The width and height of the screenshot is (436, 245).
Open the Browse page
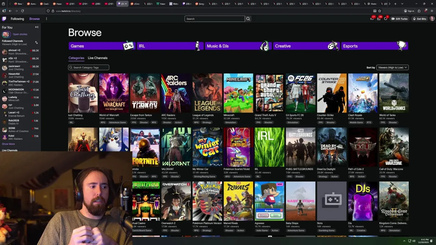tap(34, 19)
